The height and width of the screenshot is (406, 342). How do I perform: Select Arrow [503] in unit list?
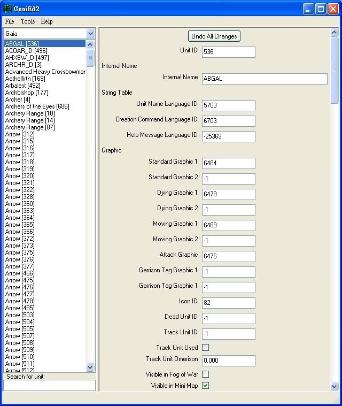45,315
